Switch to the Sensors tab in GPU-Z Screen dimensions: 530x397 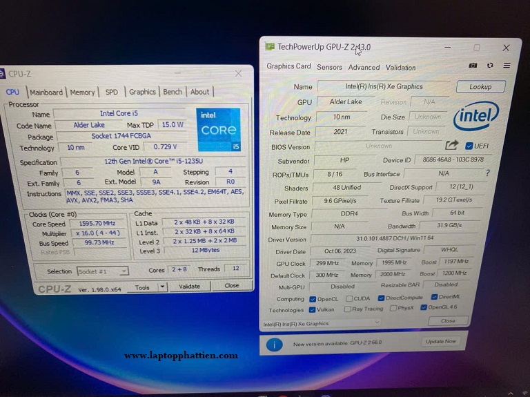tap(329, 67)
